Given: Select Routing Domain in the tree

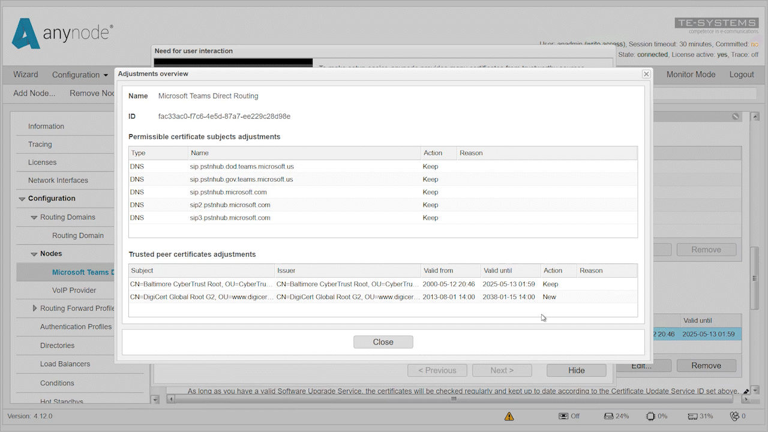Looking at the screenshot, I should point(78,236).
